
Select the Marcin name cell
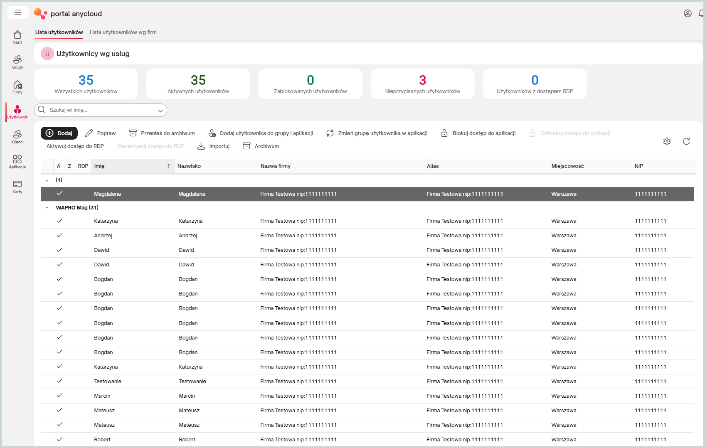[102, 396]
